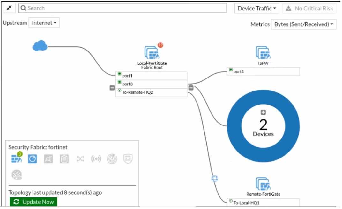
Task: Click the Local-FortiGate Fabric Root device icon
Action: pos(151,52)
